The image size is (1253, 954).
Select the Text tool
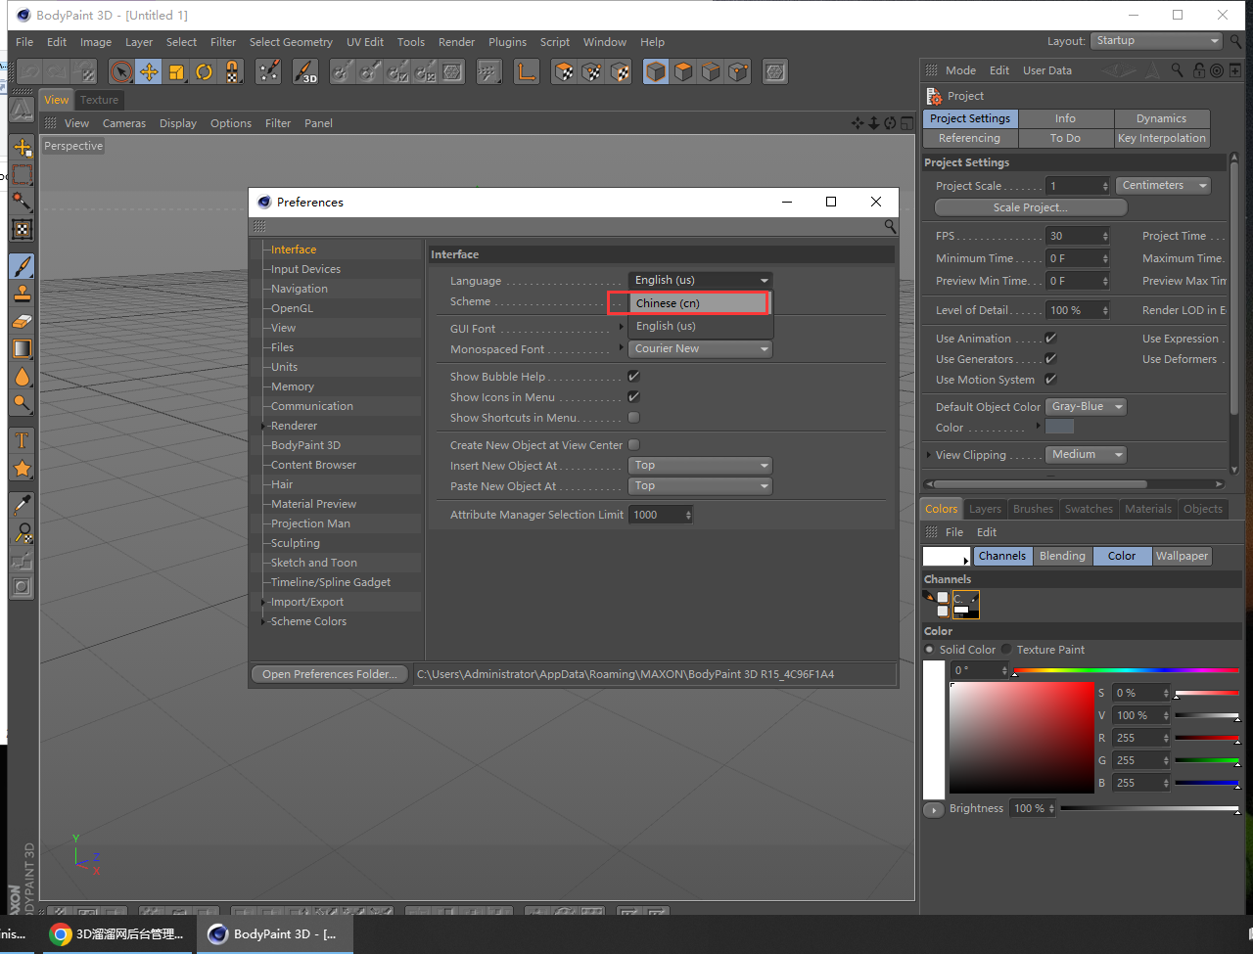tap(22, 440)
